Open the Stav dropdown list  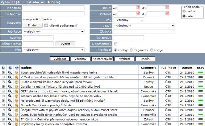[141, 20]
